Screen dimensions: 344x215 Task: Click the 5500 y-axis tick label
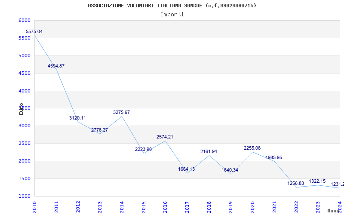[x=24, y=38]
